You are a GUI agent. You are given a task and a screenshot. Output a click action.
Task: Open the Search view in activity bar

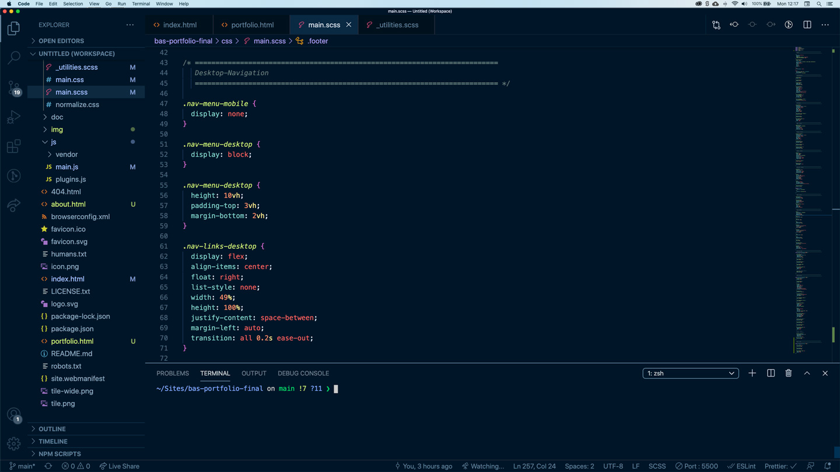13,57
